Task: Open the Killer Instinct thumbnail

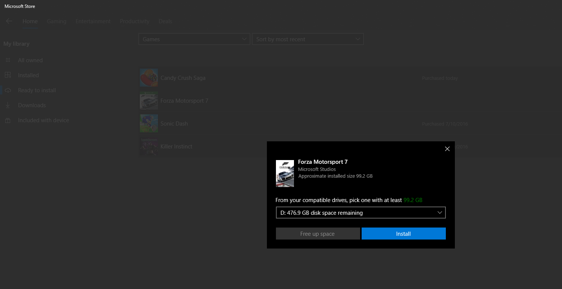Action: pyautogui.click(x=149, y=146)
